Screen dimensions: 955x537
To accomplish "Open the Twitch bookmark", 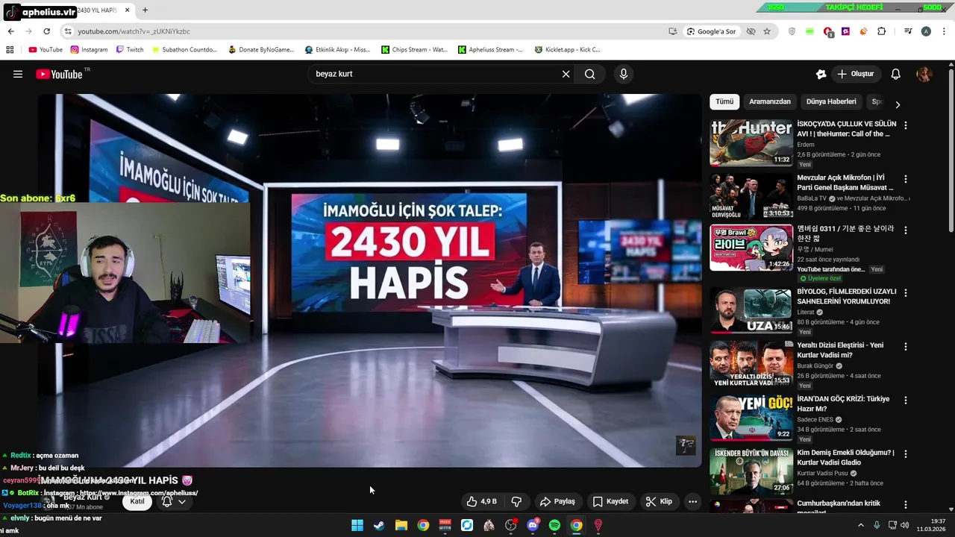I will click(x=130, y=50).
